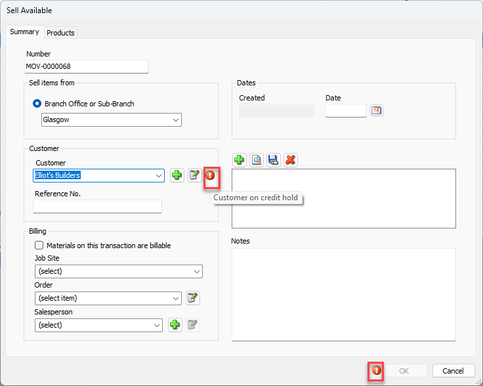Screen dimensions: 483x386
Task: Click the Date input field
Action: [346, 110]
